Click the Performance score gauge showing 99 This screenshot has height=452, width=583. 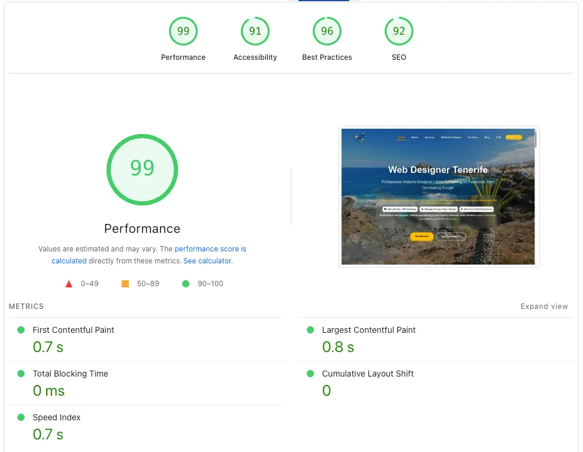point(183,31)
